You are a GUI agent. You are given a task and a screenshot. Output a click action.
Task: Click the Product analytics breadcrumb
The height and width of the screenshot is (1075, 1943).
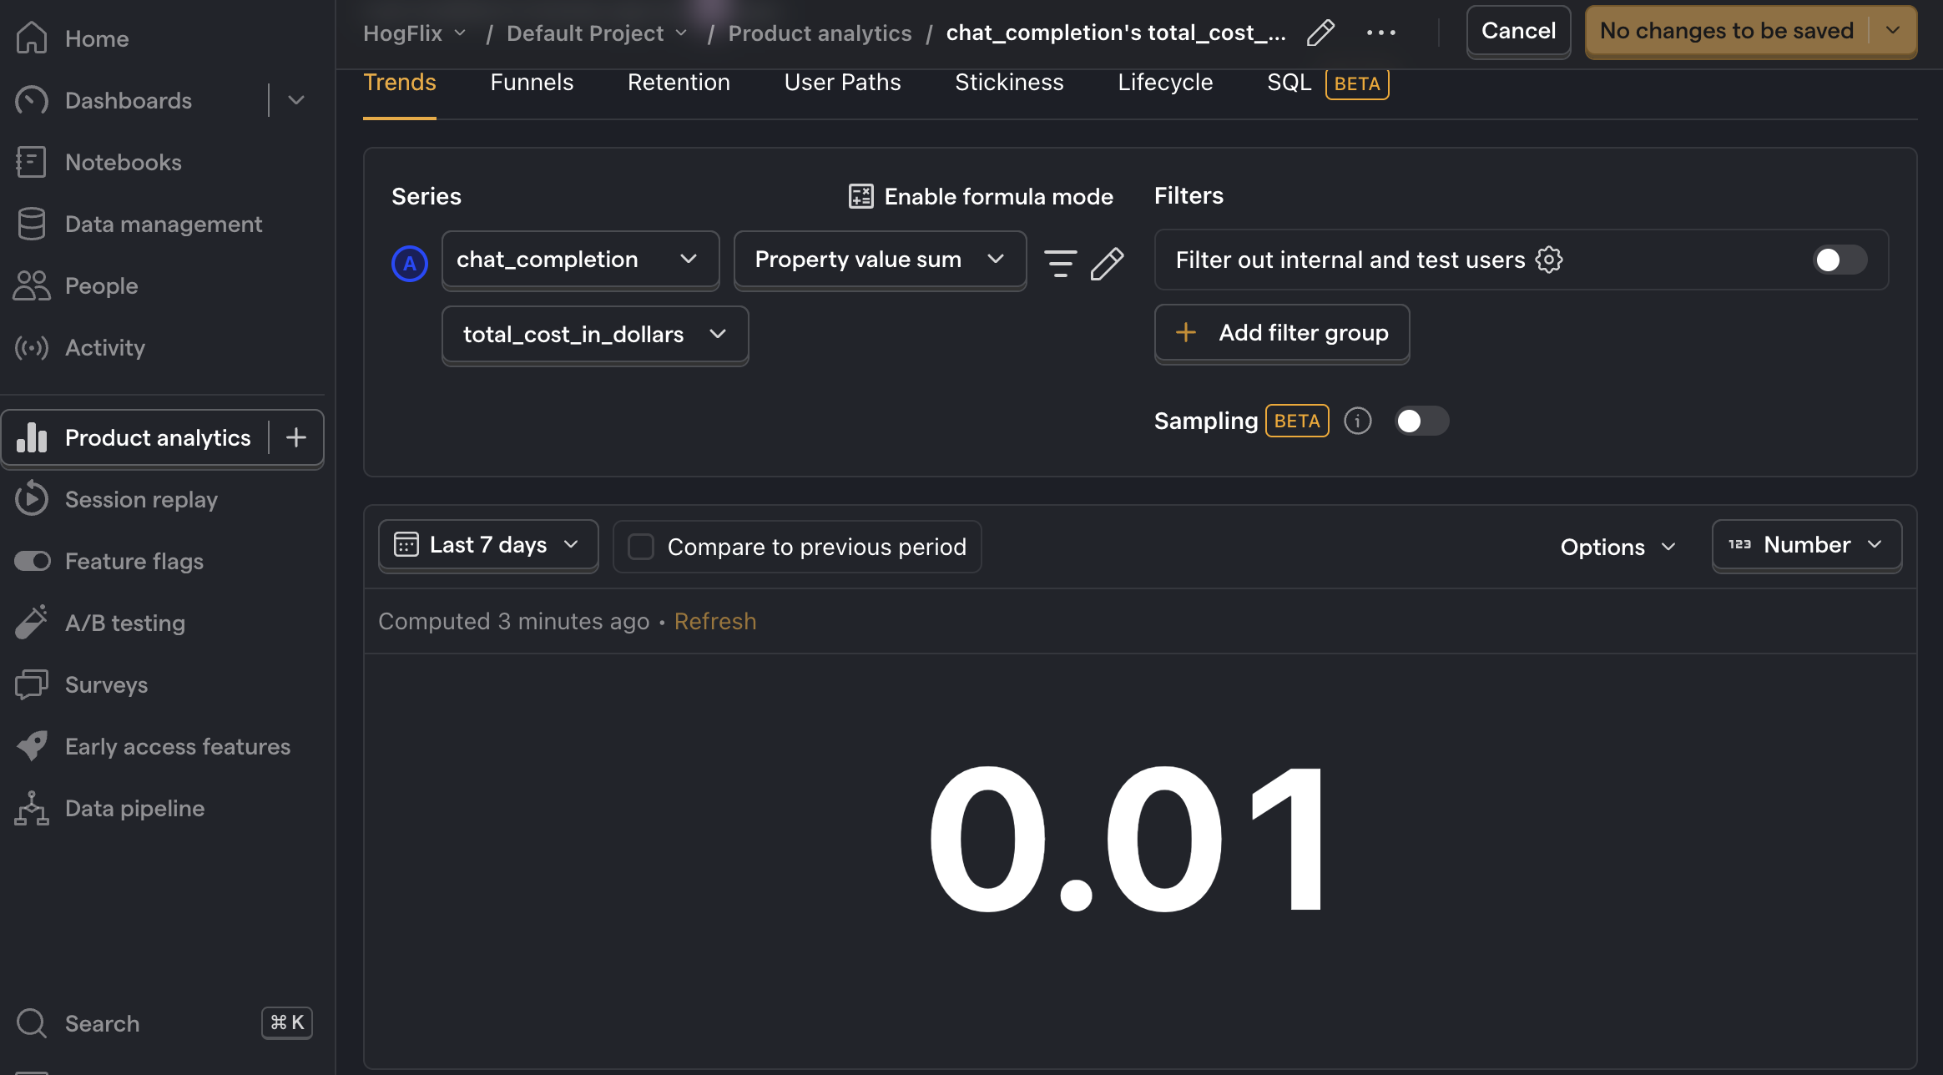point(820,33)
